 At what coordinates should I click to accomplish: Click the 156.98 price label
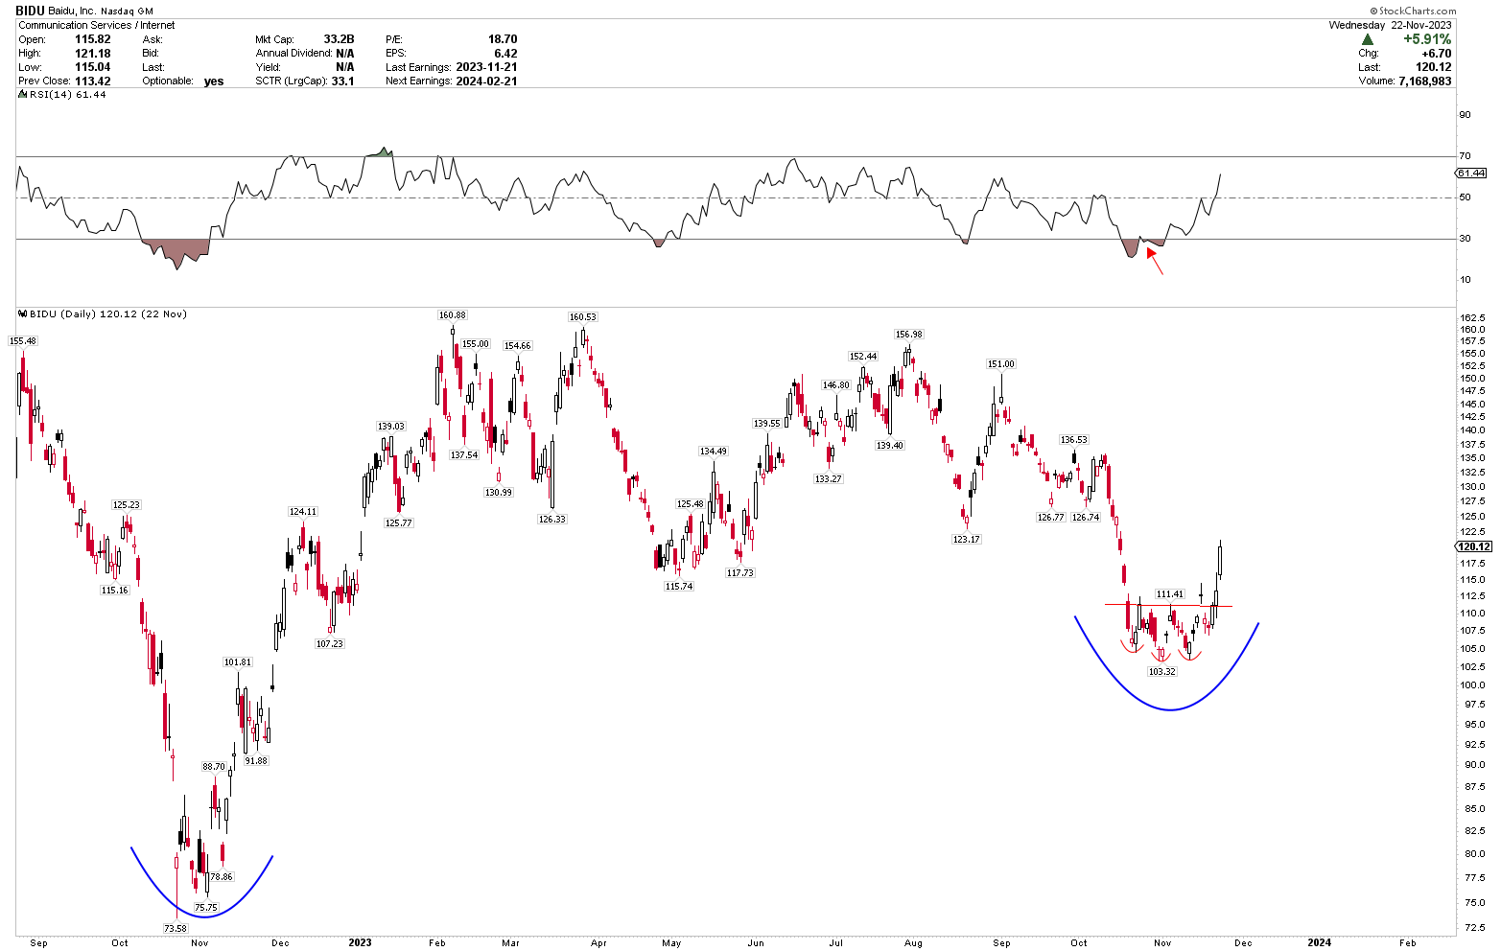(908, 335)
